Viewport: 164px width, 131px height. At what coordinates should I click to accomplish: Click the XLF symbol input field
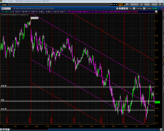pyautogui.click(x=6, y=8)
